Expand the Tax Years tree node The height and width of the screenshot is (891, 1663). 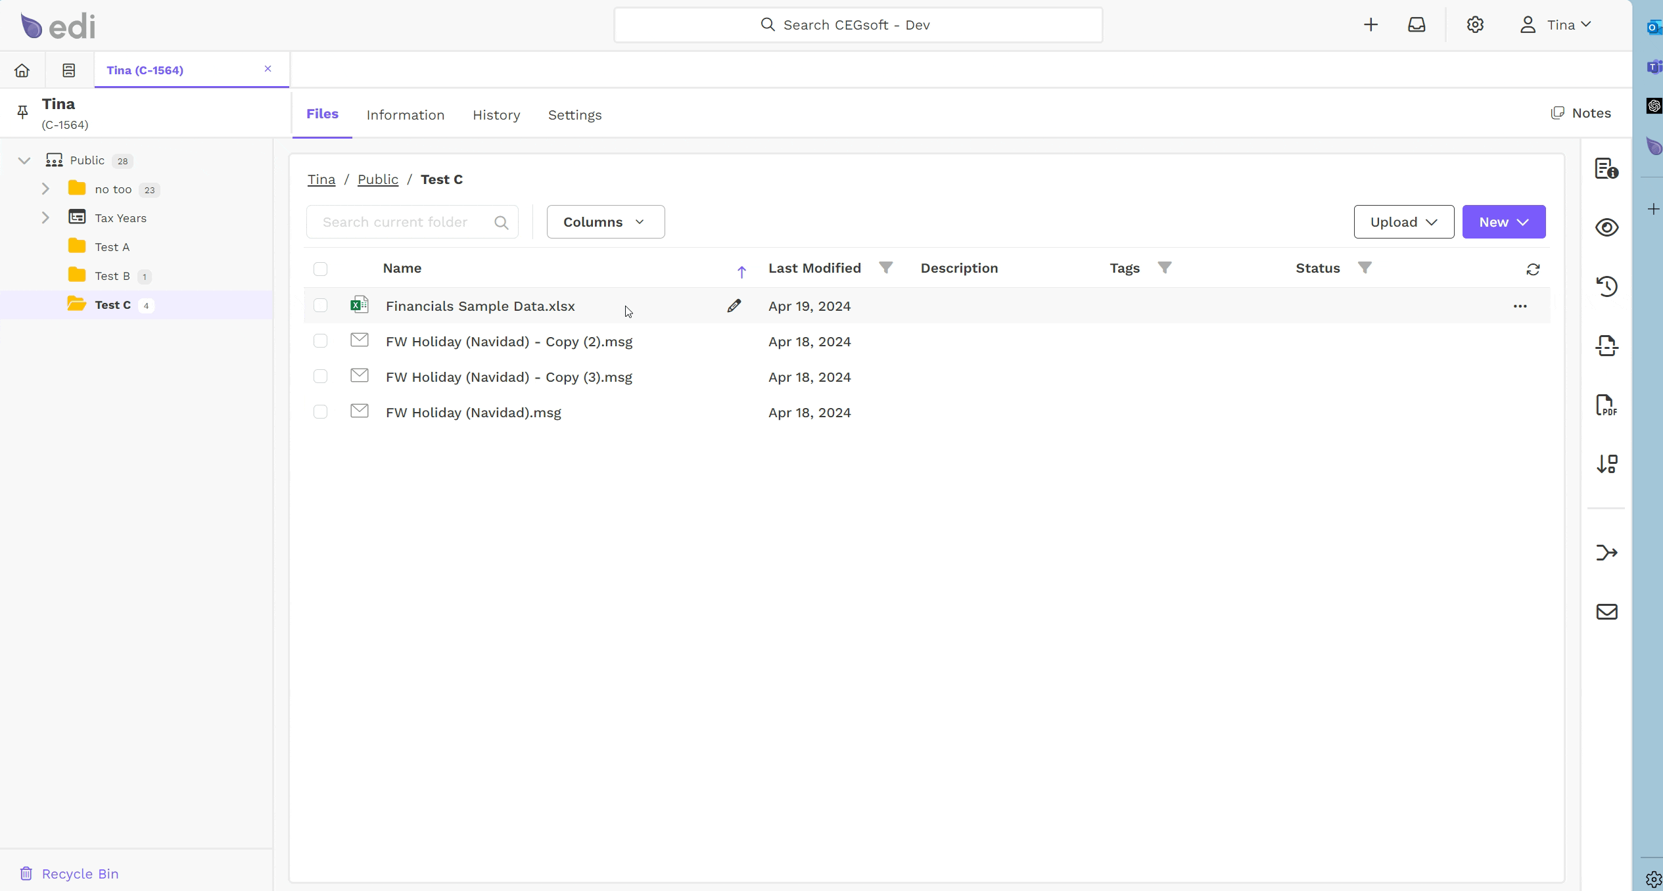coord(45,217)
